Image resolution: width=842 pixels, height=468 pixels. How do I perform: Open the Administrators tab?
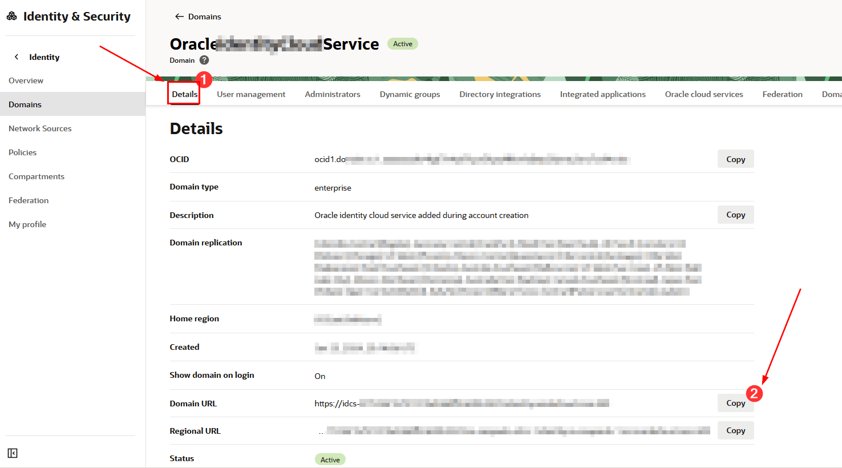(333, 94)
